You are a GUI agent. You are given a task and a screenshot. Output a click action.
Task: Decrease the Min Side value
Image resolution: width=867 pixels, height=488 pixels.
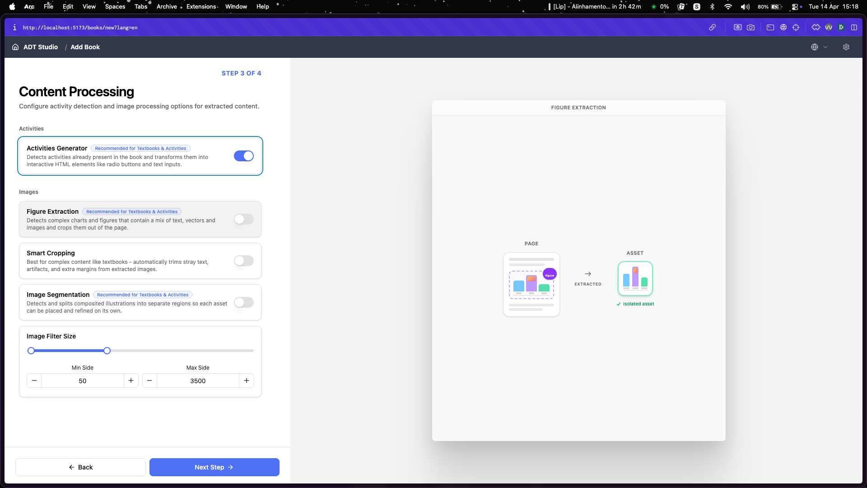(x=34, y=380)
